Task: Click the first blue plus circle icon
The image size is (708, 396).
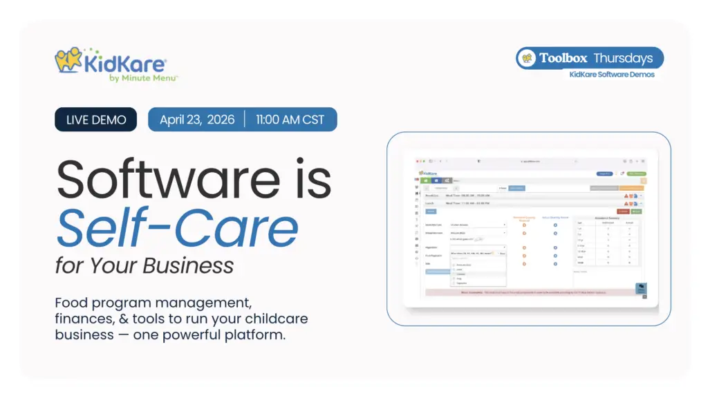Action: tap(555, 225)
